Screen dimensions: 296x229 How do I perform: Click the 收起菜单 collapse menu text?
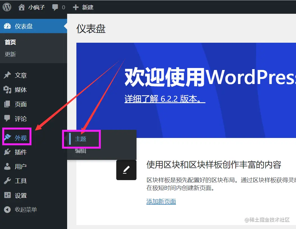pos(26,210)
